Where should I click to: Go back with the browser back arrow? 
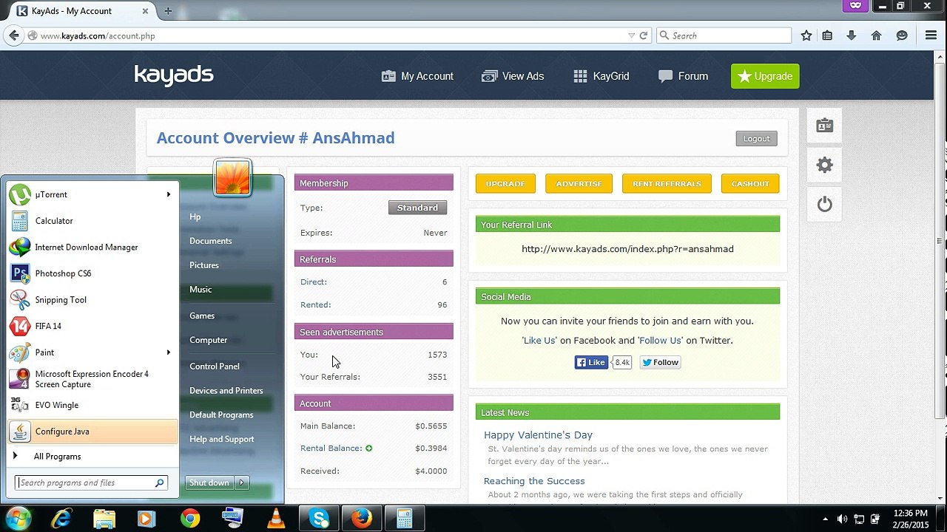pos(14,35)
